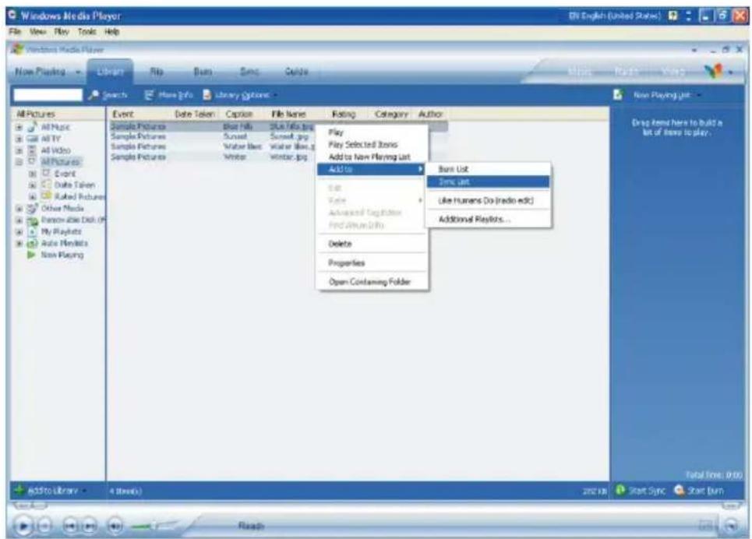Open the Add to submenu entry
The width and height of the screenshot is (752, 539).
372,169
